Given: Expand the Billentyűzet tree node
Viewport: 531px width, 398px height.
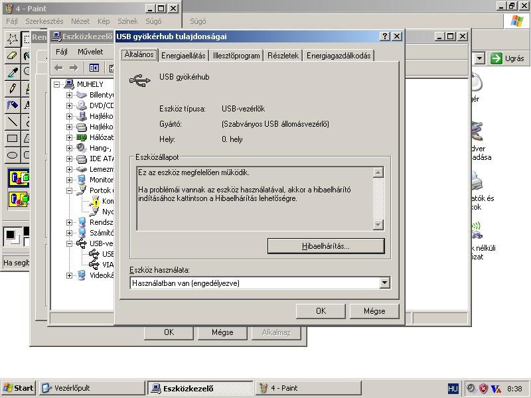Looking at the screenshot, I should tap(70, 95).
